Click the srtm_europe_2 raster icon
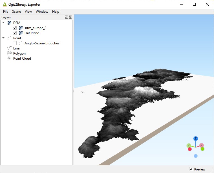214x173 pixels. pos(21,28)
